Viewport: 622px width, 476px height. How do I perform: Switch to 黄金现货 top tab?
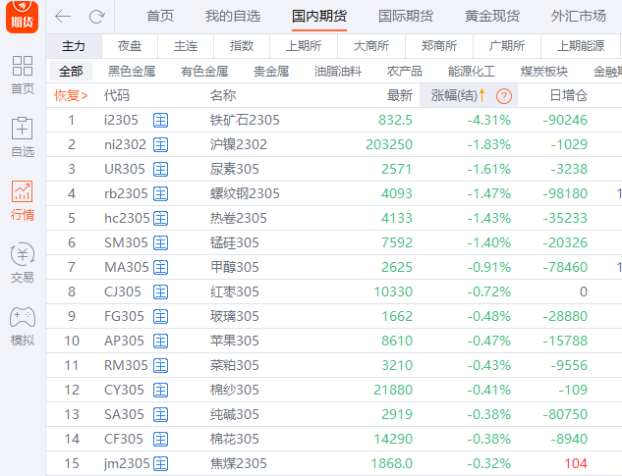[492, 16]
